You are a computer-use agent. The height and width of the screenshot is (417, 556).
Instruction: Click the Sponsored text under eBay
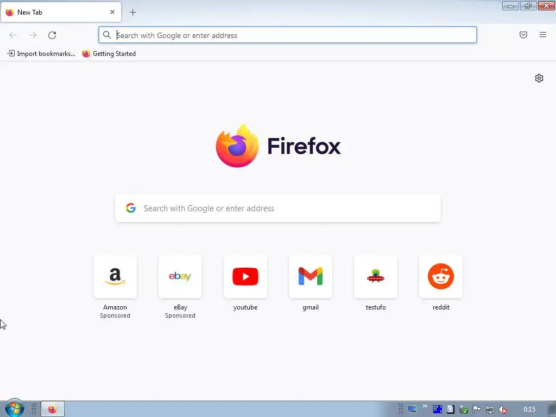(180, 315)
